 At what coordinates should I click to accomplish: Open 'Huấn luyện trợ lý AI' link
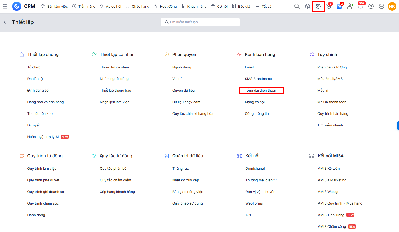click(43, 137)
